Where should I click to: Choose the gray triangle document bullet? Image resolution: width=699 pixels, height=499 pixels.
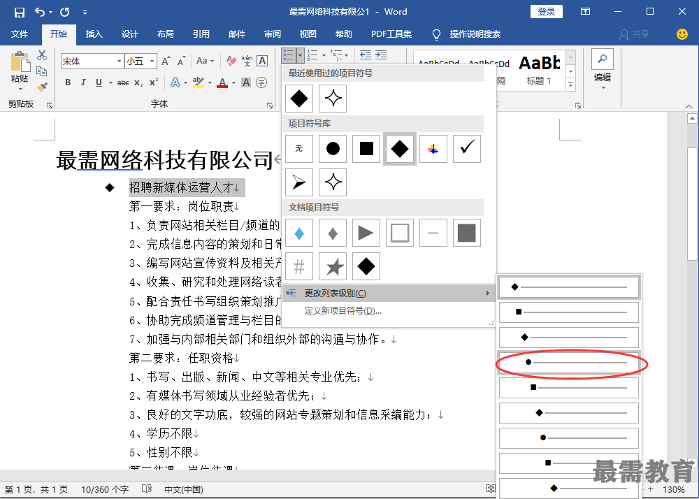tap(366, 233)
